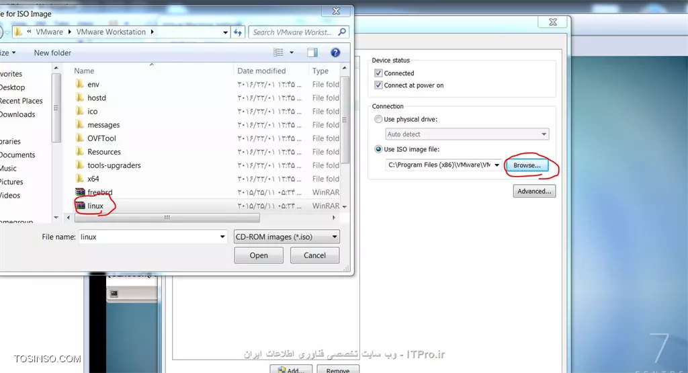This screenshot has height=373, width=688.
Task: Select the OVFTool folder icon
Action: tap(79, 138)
